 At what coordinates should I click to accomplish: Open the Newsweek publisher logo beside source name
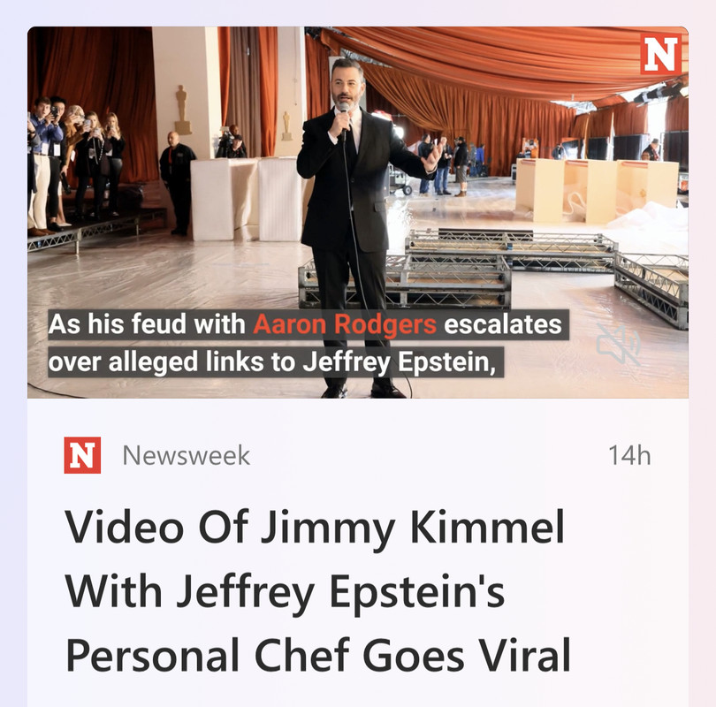click(x=82, y=455)
